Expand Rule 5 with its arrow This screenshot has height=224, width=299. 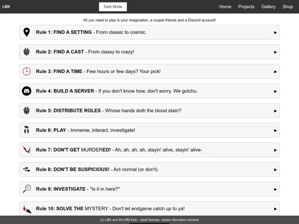(x=275, y=111)
